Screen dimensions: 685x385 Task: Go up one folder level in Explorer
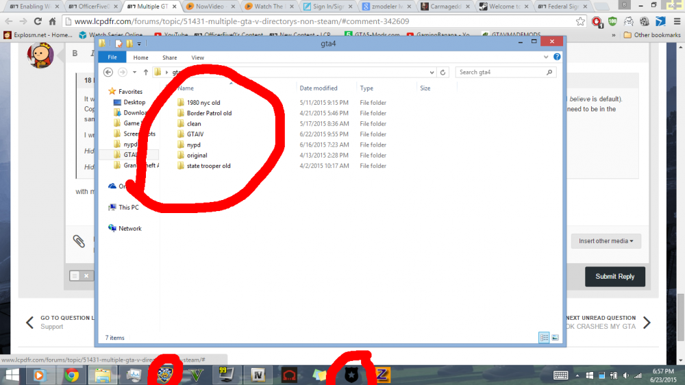[x=146, y=72]
